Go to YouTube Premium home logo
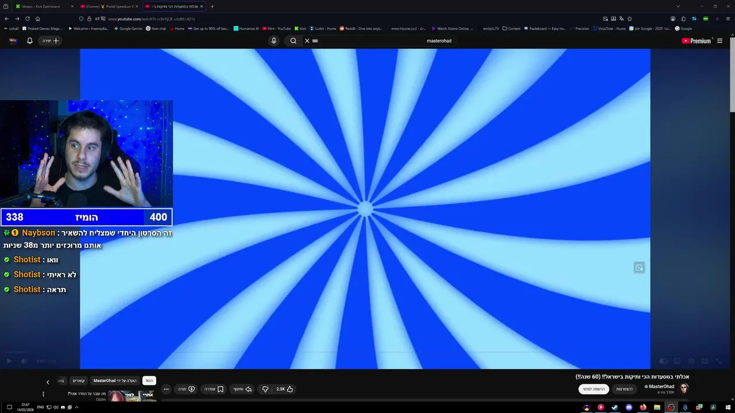The height and width of the screenshot is (413, 735). coord(697,41)
